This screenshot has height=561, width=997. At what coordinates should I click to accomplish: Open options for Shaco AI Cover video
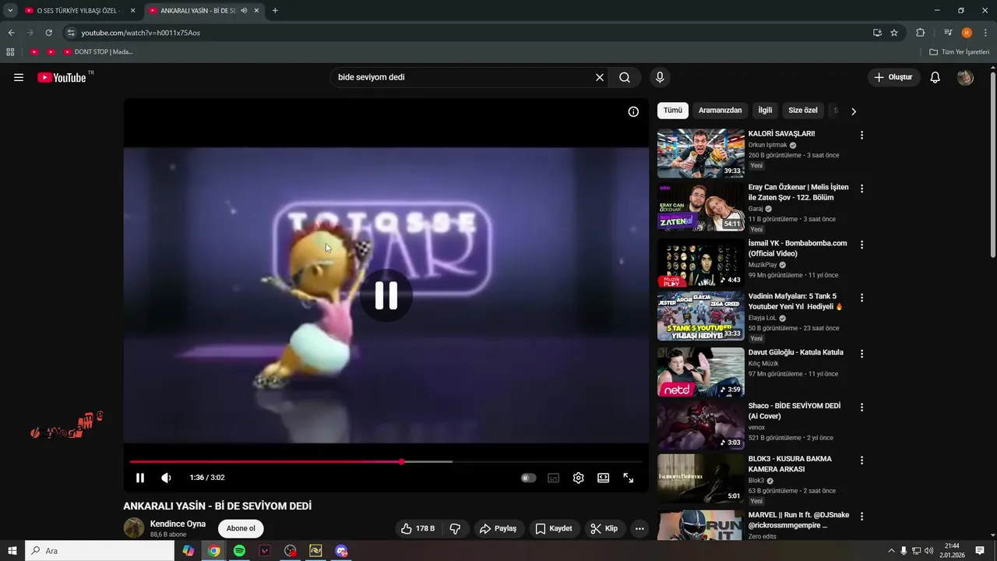click(861, 408)
